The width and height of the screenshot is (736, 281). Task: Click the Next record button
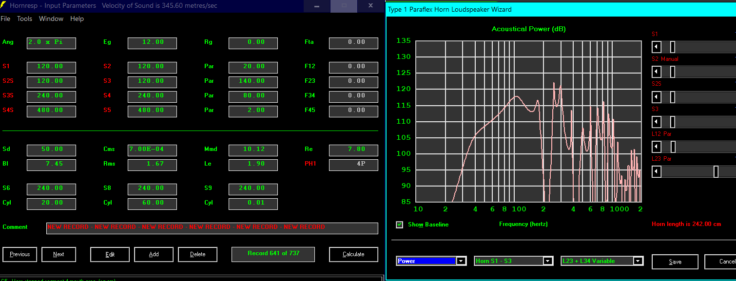(58, 254)
